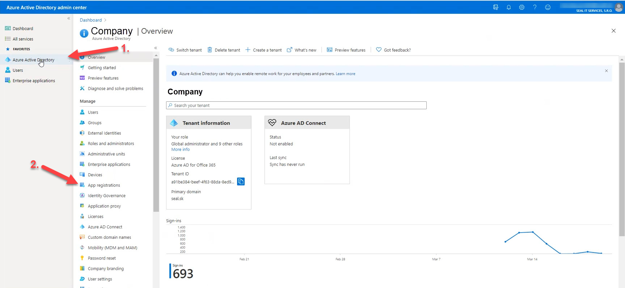The image size is (625, 288).
Task: Click the feedback smiley icon
Action: tap(548, 7)
